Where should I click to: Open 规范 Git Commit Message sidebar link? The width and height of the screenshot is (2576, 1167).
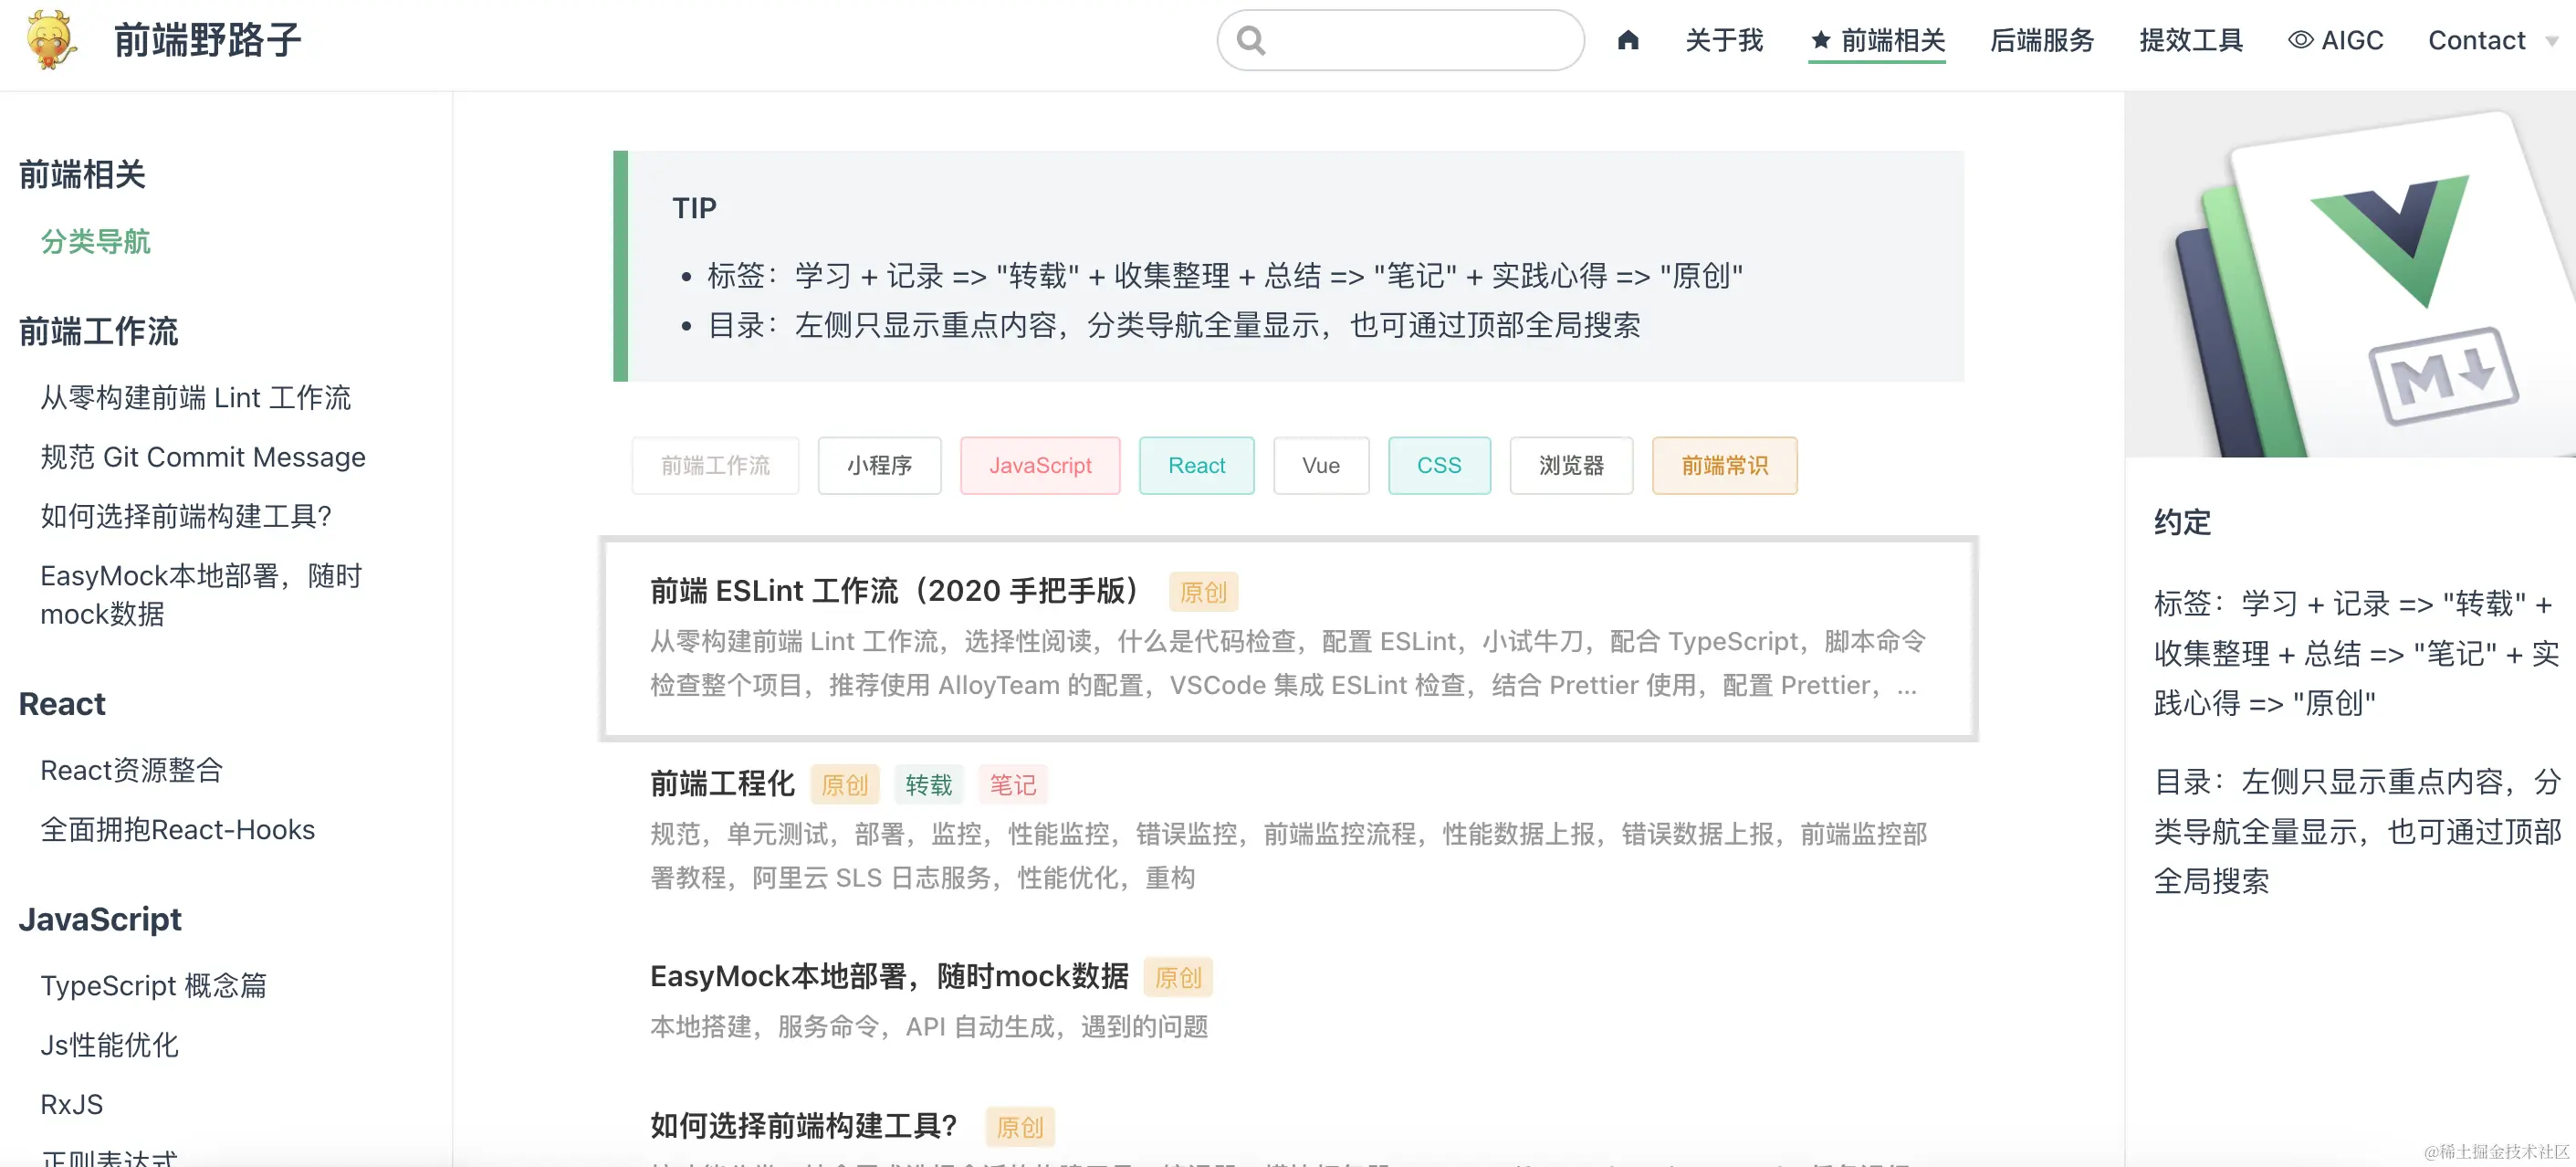pos(202,457)
